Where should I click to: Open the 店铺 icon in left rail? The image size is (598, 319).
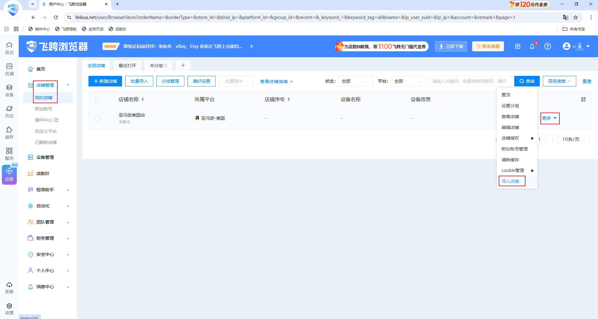coord(9,69)
